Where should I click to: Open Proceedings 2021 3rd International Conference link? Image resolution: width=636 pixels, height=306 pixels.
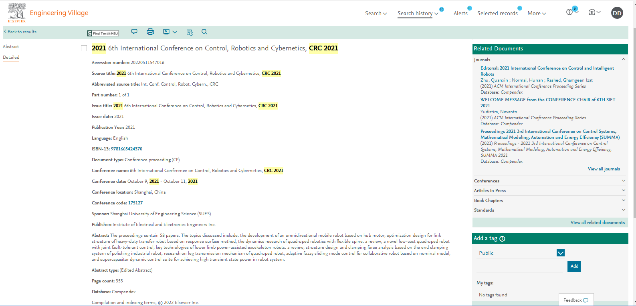550,134
